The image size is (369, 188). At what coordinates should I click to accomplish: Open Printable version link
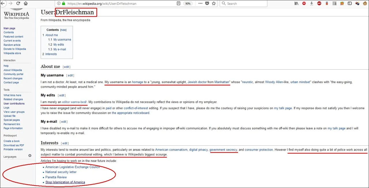coord(13,149)
